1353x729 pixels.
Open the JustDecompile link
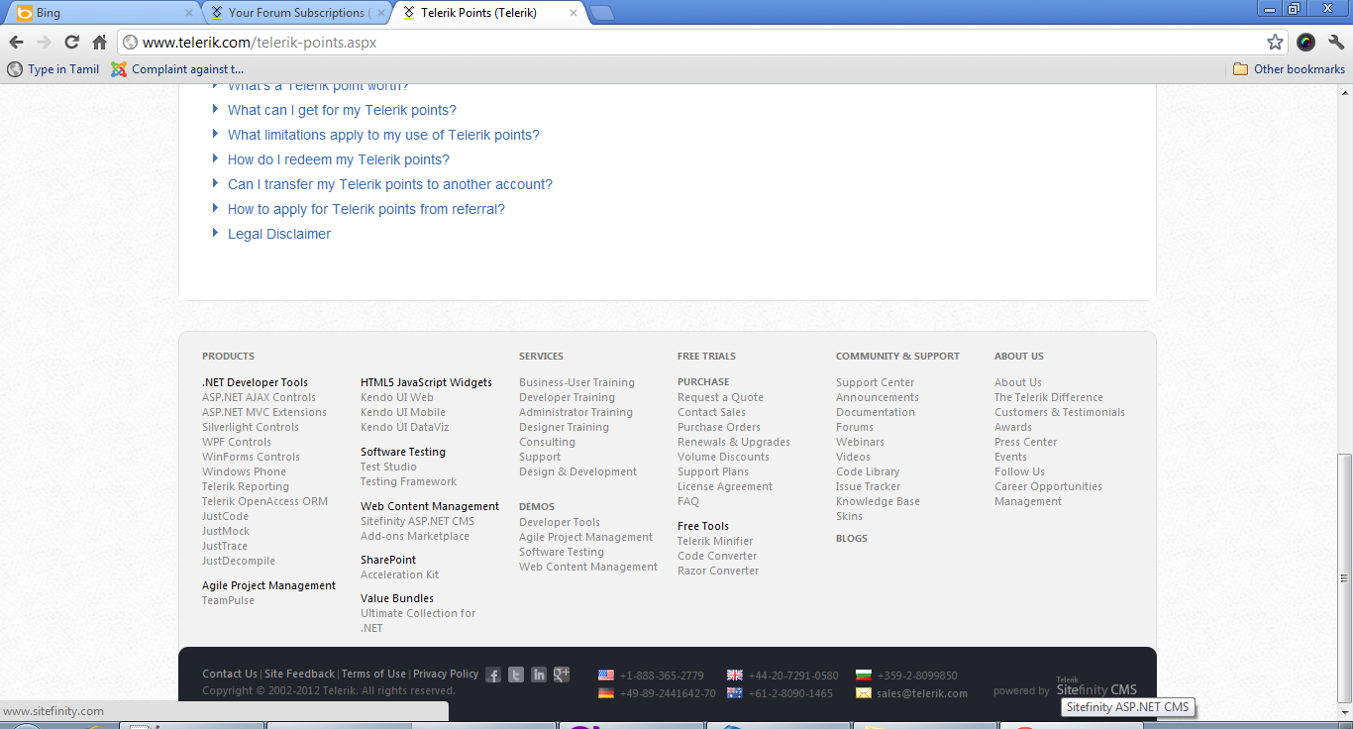[239, 561]
